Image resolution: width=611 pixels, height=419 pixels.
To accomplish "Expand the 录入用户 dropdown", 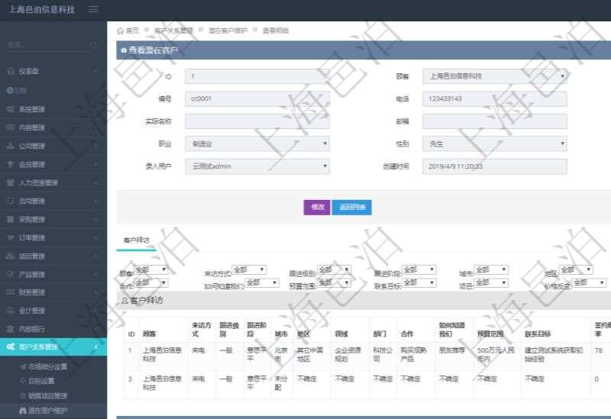I will (257, 166).
